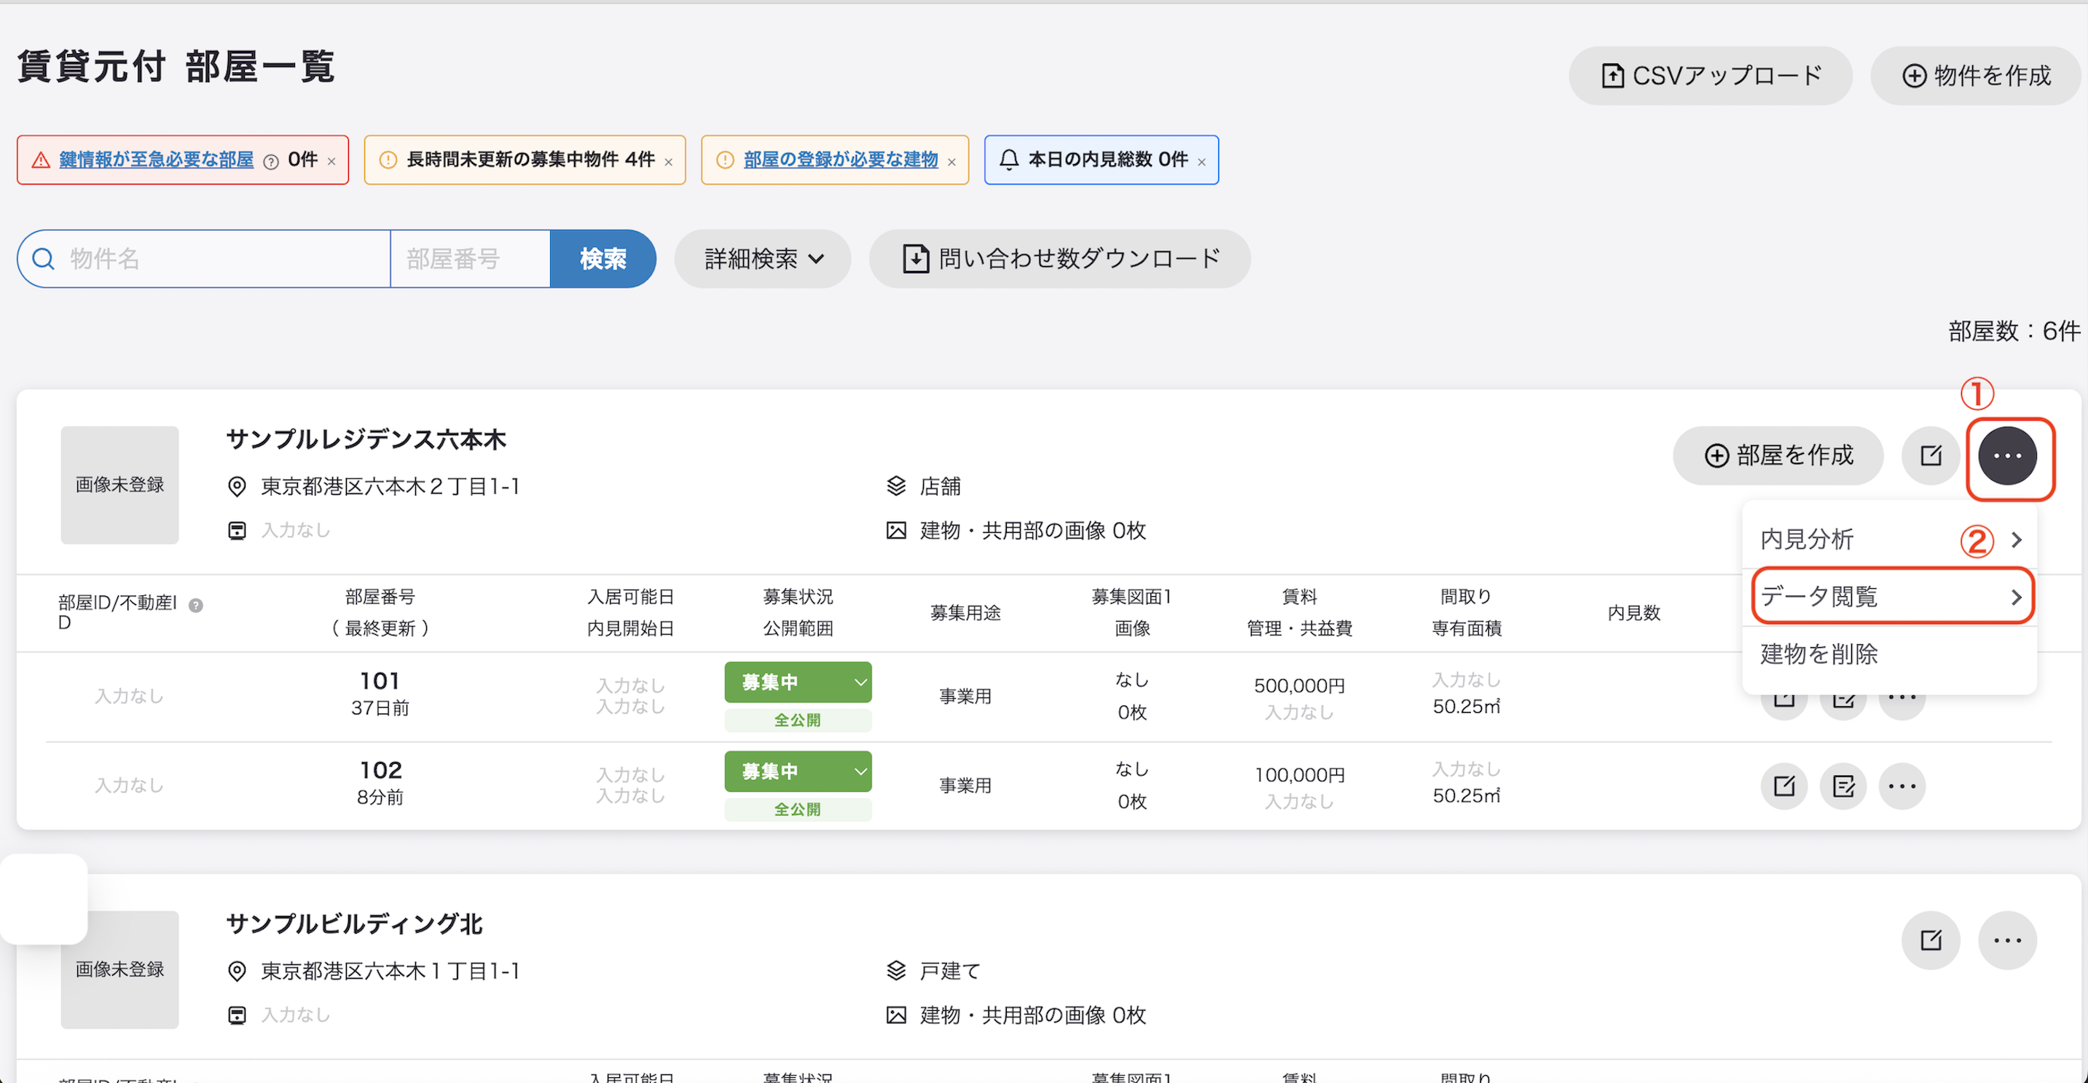Open more options for サンプルビルディング北
Viewport: 2088px width, 1083px height.
2007,940
